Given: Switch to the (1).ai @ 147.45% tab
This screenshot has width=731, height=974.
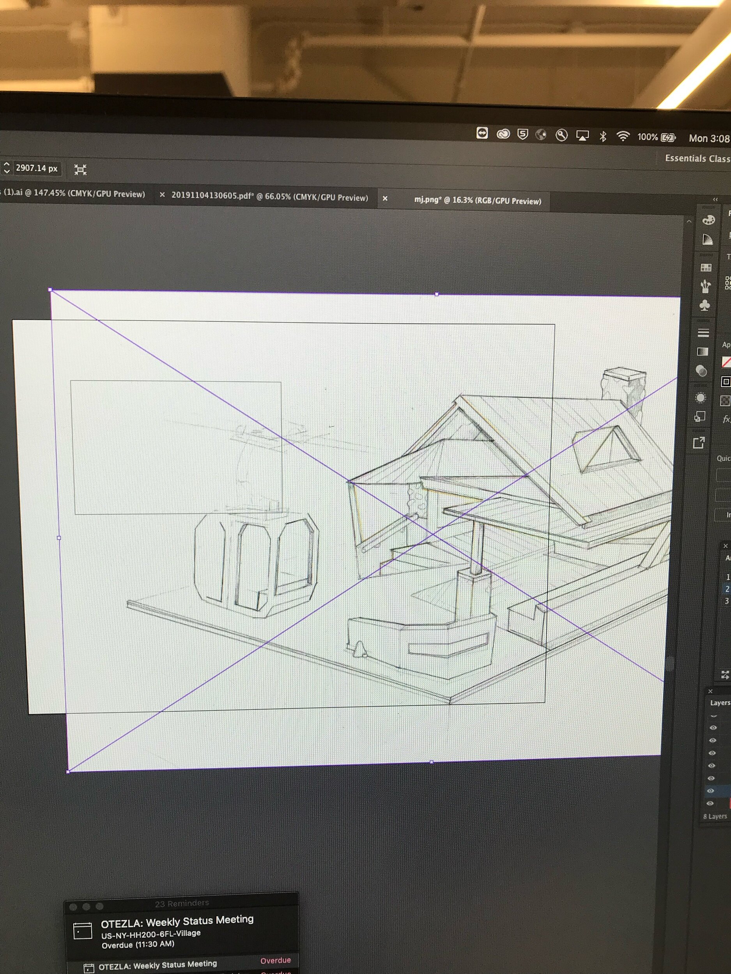Looking at the screenshot, I should (73, 193).
